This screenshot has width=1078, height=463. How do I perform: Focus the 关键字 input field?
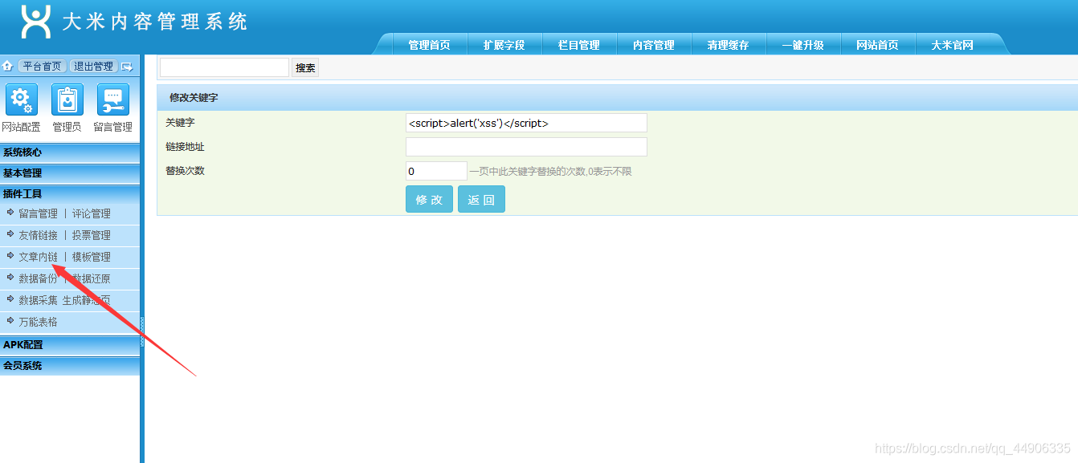pyautogui.click(x=526, y=123)
